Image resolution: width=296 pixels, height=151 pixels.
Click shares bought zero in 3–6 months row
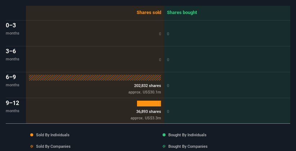coord(168,60)
